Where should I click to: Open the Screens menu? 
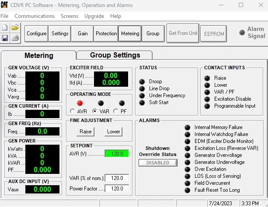click(70, 16)
